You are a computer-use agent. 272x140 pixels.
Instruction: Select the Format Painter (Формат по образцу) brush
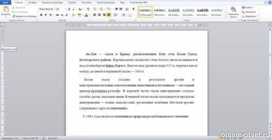click(x=24, y=16)
